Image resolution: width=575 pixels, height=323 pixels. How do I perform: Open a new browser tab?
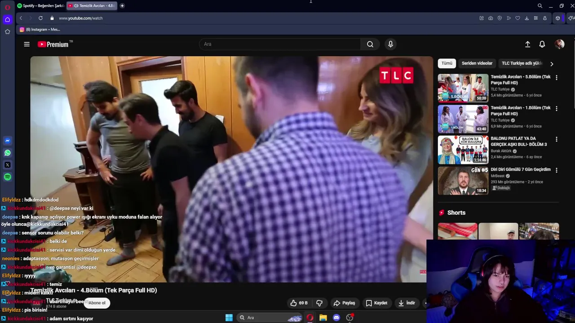click(x=122, y=6)
